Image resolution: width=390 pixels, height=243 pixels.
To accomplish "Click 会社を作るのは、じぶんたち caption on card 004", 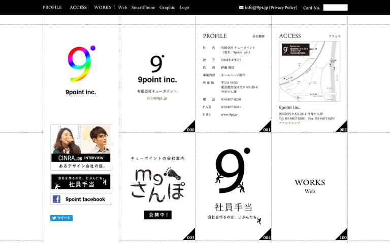I will [x=232, y=217].
